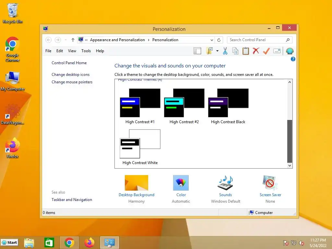This screenshot has width=332, height=249.
Task: Open the dropdown arrow beside folder options icon
Action: coord(217,51)
